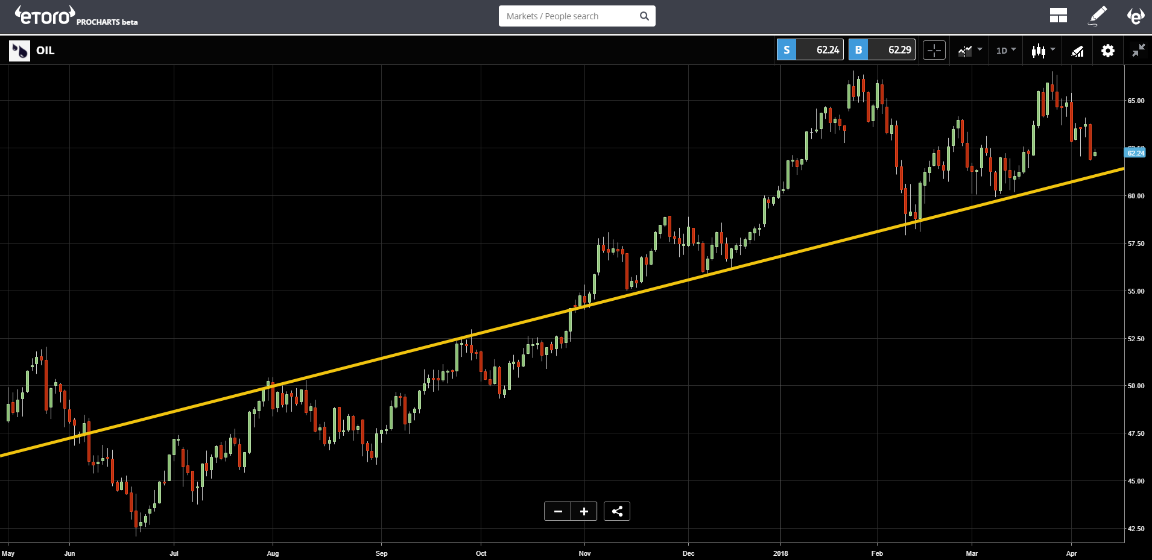The image size is (1152, 560).
Task: Open chart settings gear
Action: [1108, 51]
